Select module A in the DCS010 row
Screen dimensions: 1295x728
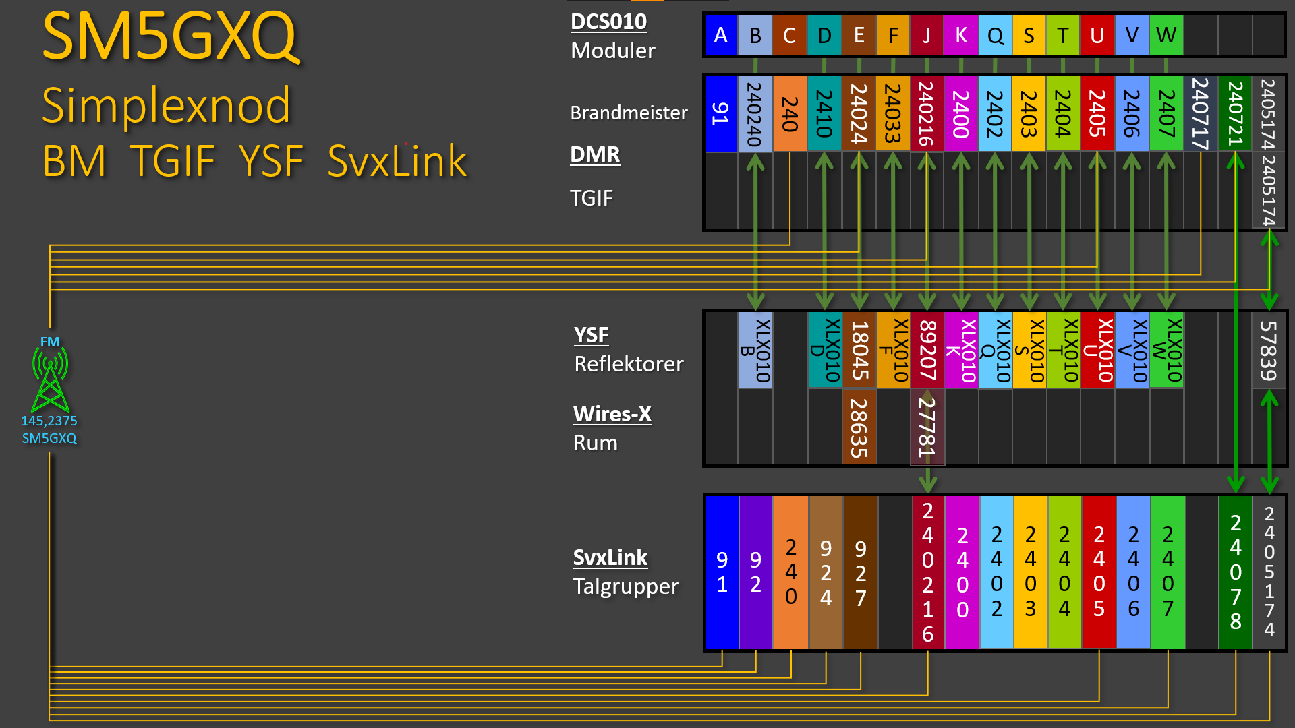pos(720,35)
